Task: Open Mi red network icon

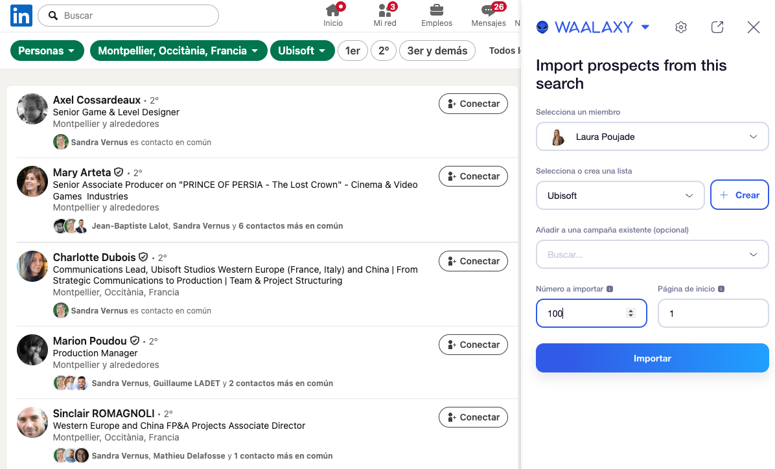Action: coord(384,10)
